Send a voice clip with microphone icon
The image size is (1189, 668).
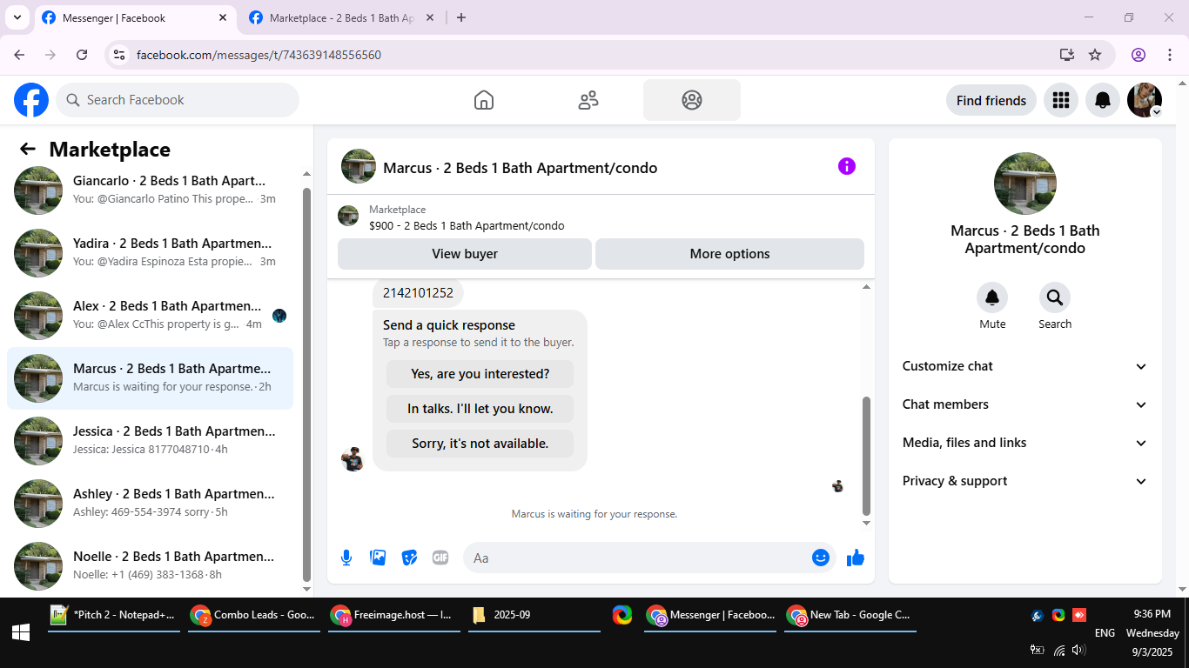(x=346, y=558)
